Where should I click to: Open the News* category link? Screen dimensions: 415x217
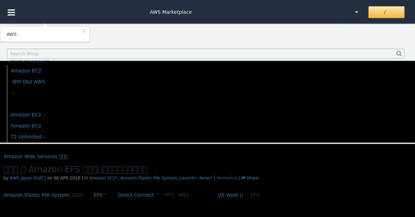[206, 178]
